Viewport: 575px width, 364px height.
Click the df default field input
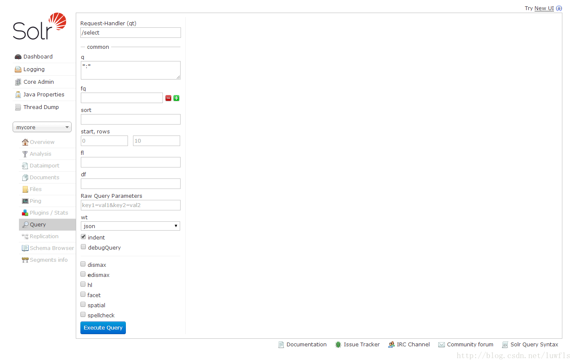pyautogui.click(x=130, y=184)
